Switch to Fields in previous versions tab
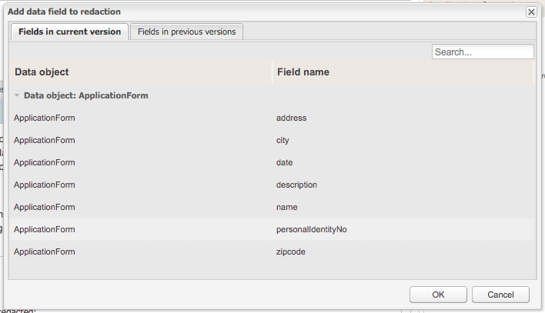This screenshot has width=545, height=313. coord(187,32)
